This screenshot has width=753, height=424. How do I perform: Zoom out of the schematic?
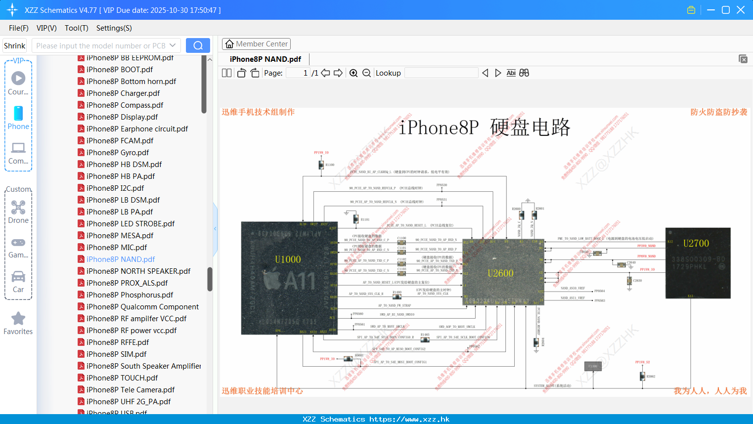tap(366, 73)
